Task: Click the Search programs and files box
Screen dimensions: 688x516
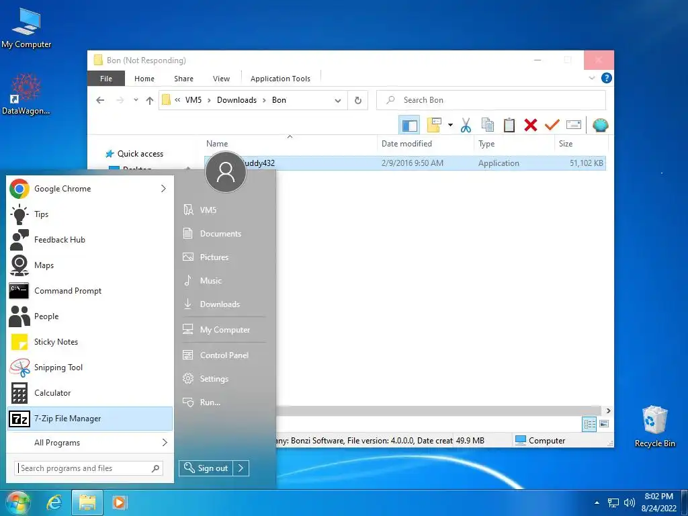Action: point(89,468)
